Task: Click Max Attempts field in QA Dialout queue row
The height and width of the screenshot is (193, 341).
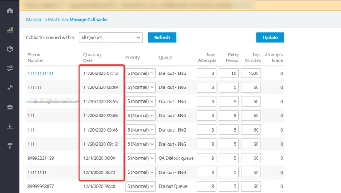Action: coord(206,158)
